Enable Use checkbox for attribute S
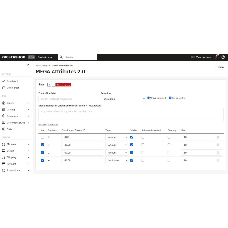Screen dimensions: 228x228 pos(42,137)
